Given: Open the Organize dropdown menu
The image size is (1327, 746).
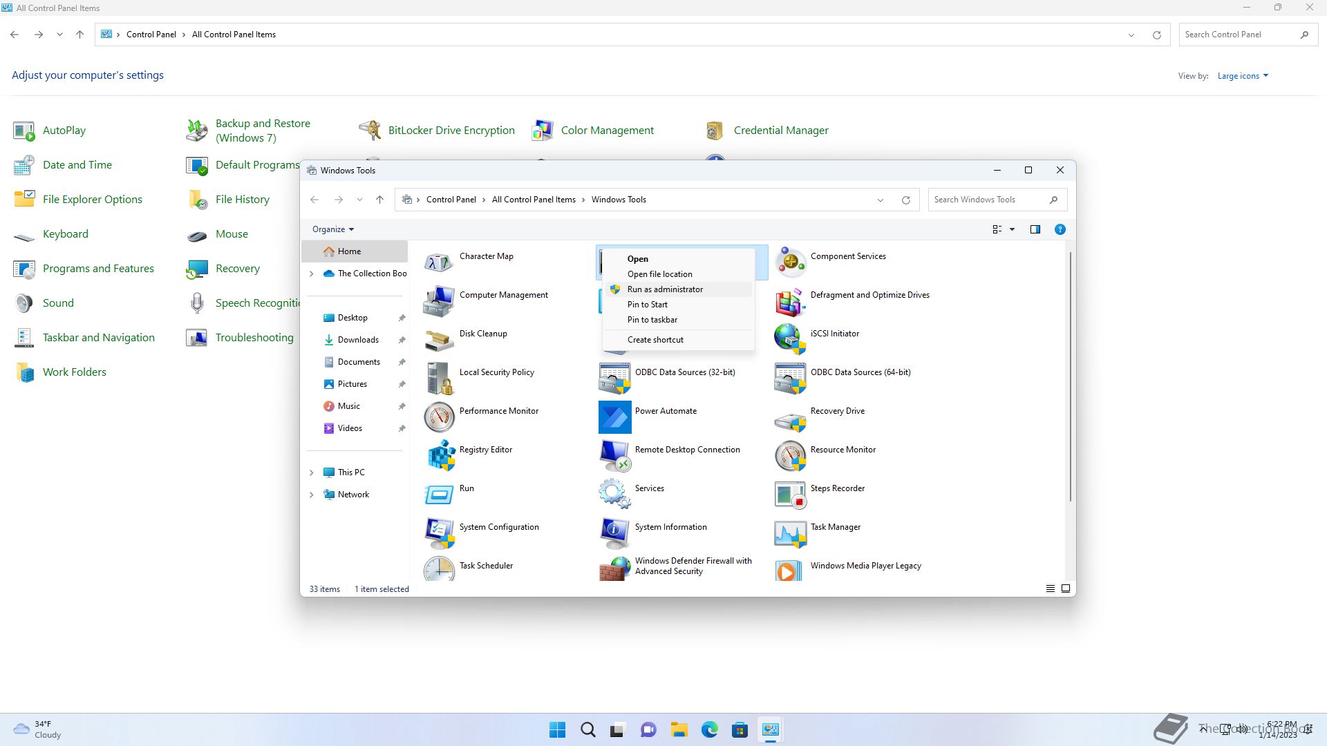Looking at the screenshot, I should pyautogui.click(x=333, y=229).
